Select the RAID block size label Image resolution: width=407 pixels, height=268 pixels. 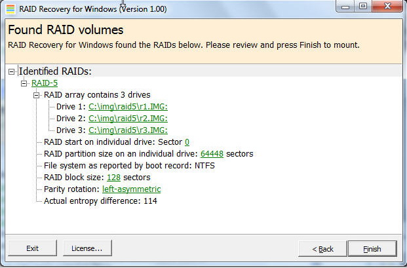pyautogui.click(x=74, y=178)
